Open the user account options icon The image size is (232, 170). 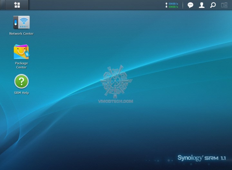[201, 5]
